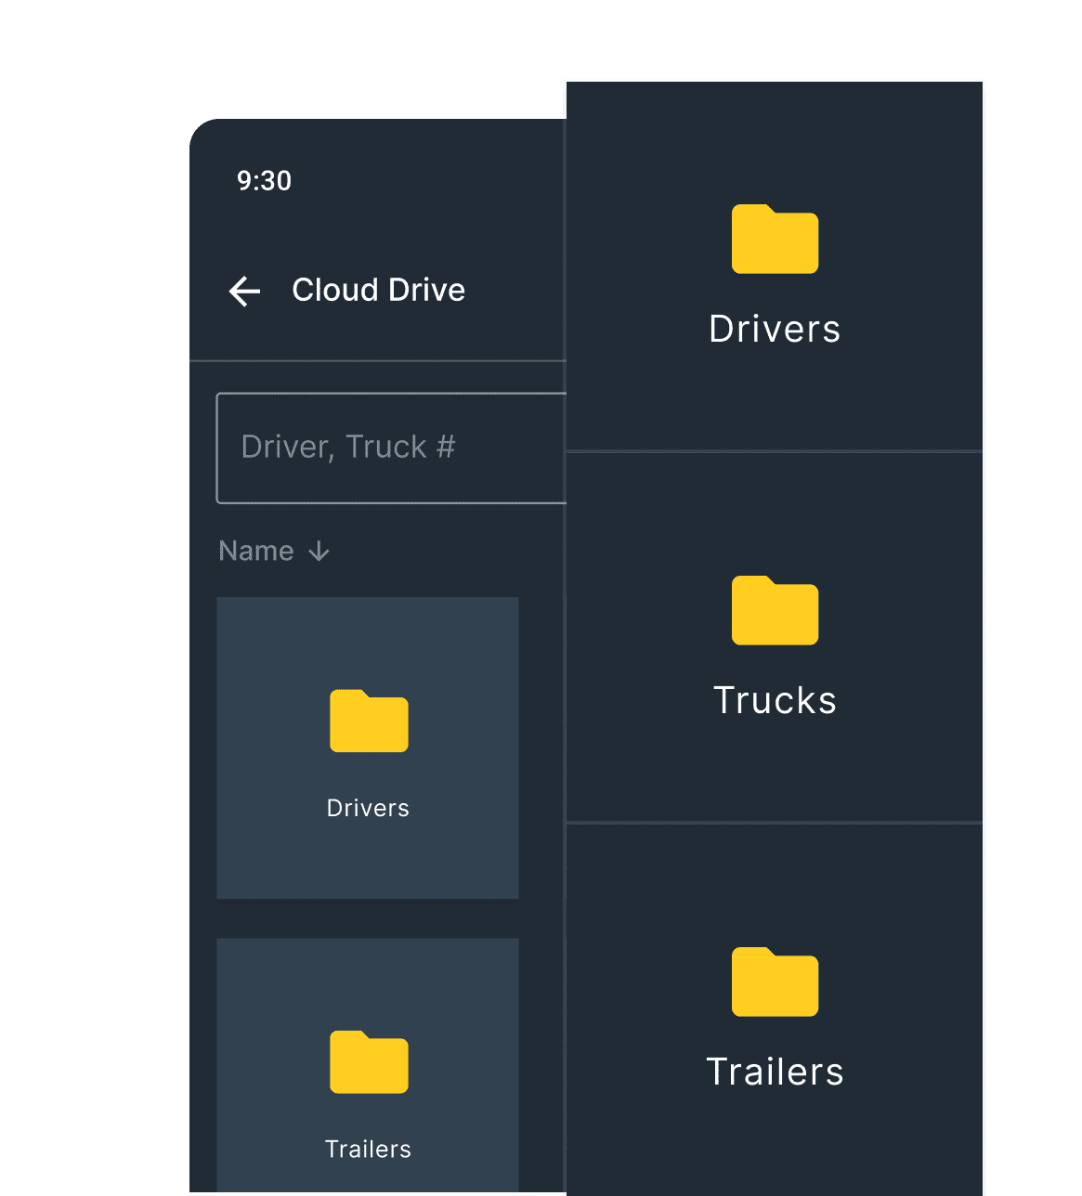Screen dimensions: 1082x1196
Task: Open the Drivers item labeled in large text
Action: pos(775,328)
